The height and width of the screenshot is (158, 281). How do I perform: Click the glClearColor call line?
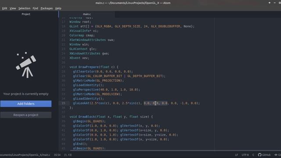click(x=103, y=72)
